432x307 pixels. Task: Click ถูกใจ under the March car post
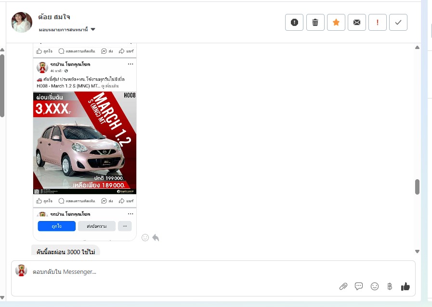(x=44, y=201)
